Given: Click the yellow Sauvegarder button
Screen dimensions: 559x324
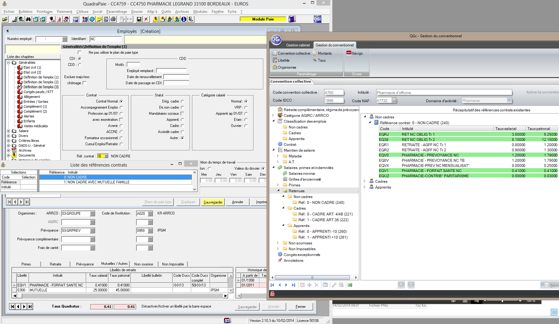Looking at the screenshot, I should (x=213, y=202).
